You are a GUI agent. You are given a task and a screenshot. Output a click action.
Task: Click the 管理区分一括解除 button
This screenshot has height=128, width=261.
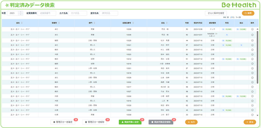pos(95,122)
